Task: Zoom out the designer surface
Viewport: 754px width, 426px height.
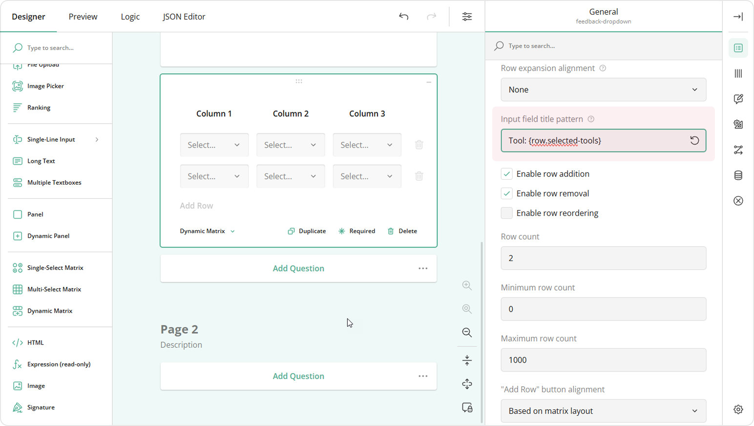Action: click(x=466, y=333)
